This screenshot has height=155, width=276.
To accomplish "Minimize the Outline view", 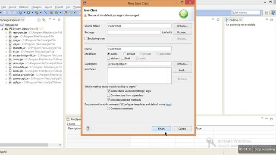I will click(x=267, y=19).
